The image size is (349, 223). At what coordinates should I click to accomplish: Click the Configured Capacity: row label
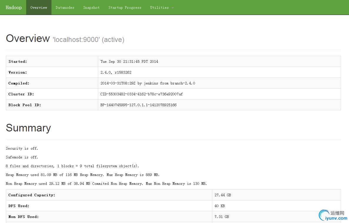[32, 195]
